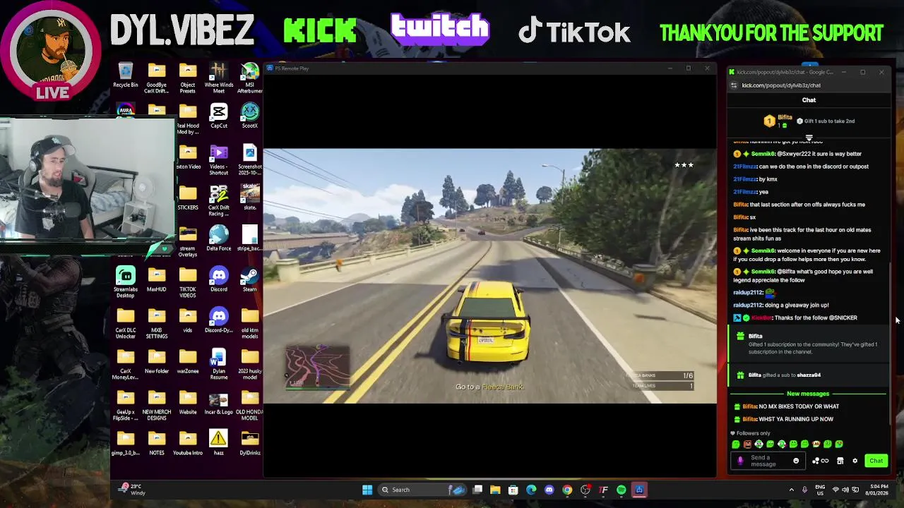Open the DylDrinkz folder
This screenshot has height=508, width=904.
[x=250, y=442]
